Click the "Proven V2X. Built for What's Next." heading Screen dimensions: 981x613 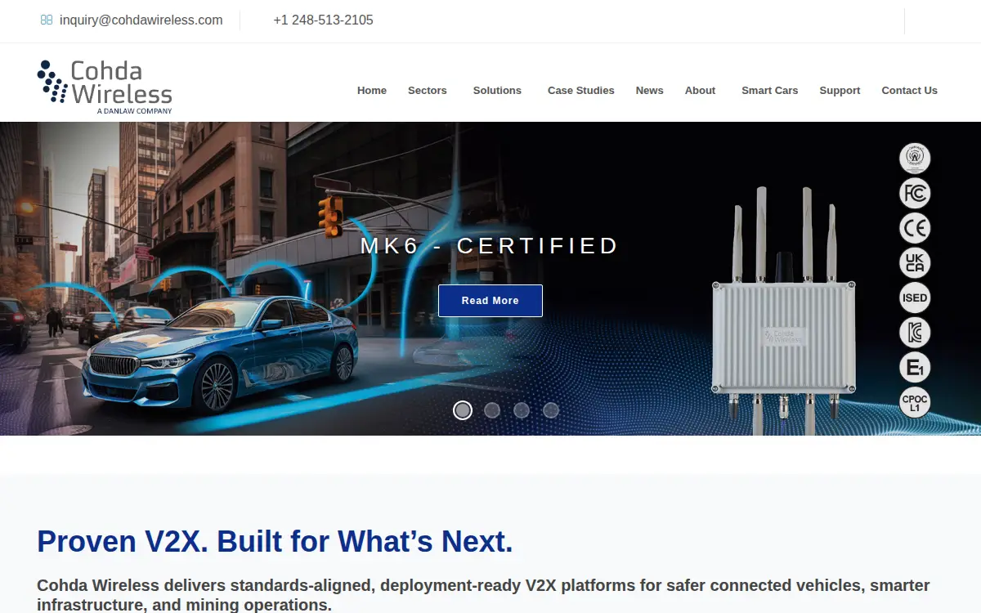click(275, 541)
